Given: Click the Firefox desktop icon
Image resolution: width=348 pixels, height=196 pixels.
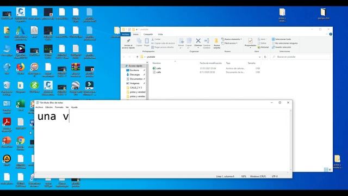Looking at the screenshot, I should tap(21, 67).
